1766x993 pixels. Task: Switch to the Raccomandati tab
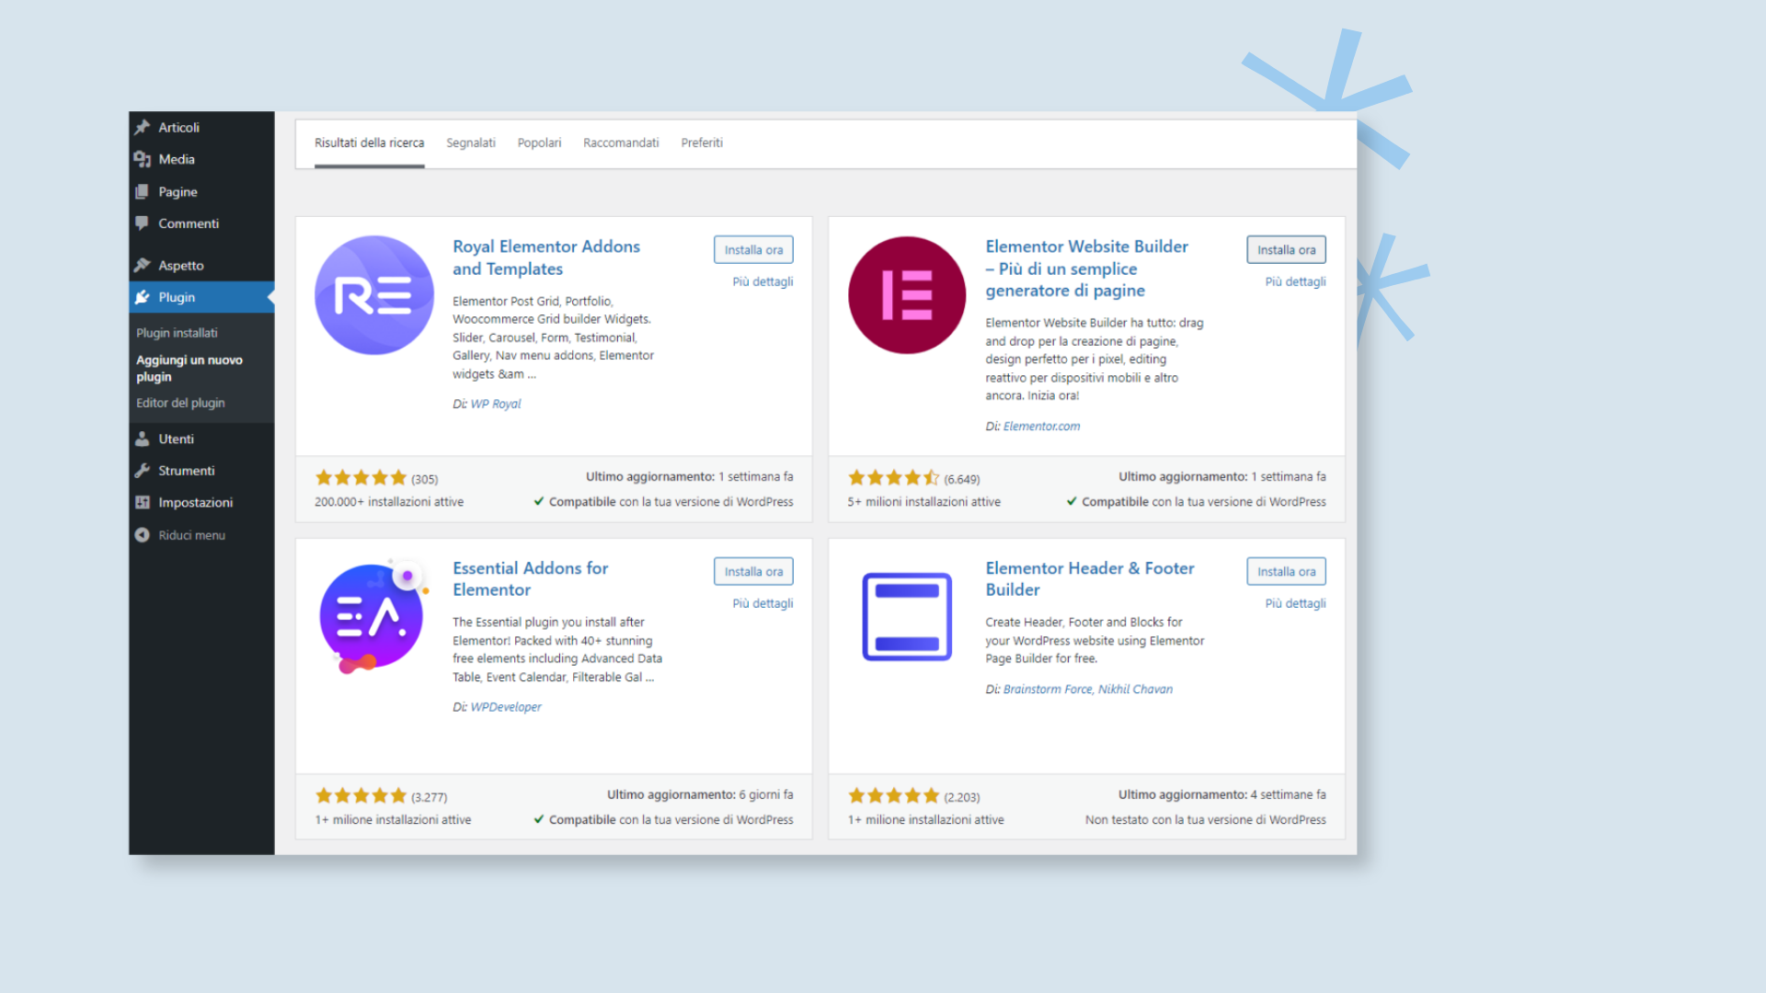(x=621, y=143)
